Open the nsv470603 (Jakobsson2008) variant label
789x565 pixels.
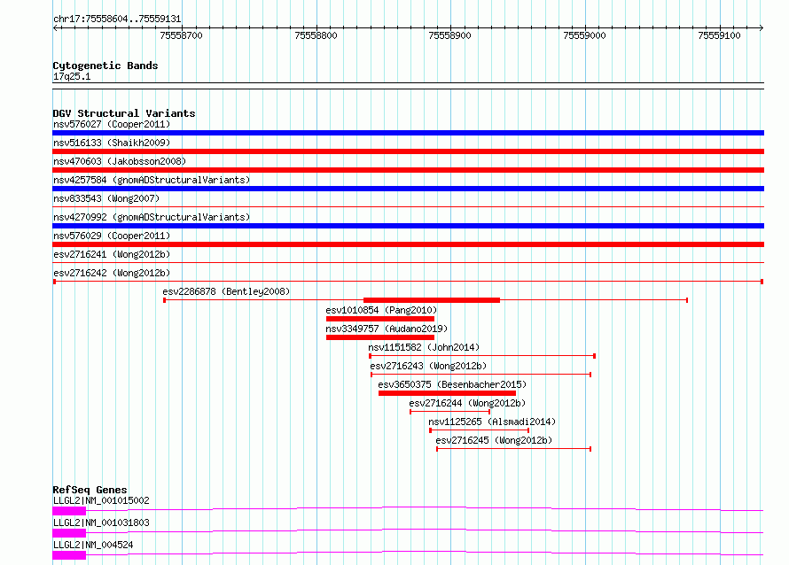coord(120,161)
